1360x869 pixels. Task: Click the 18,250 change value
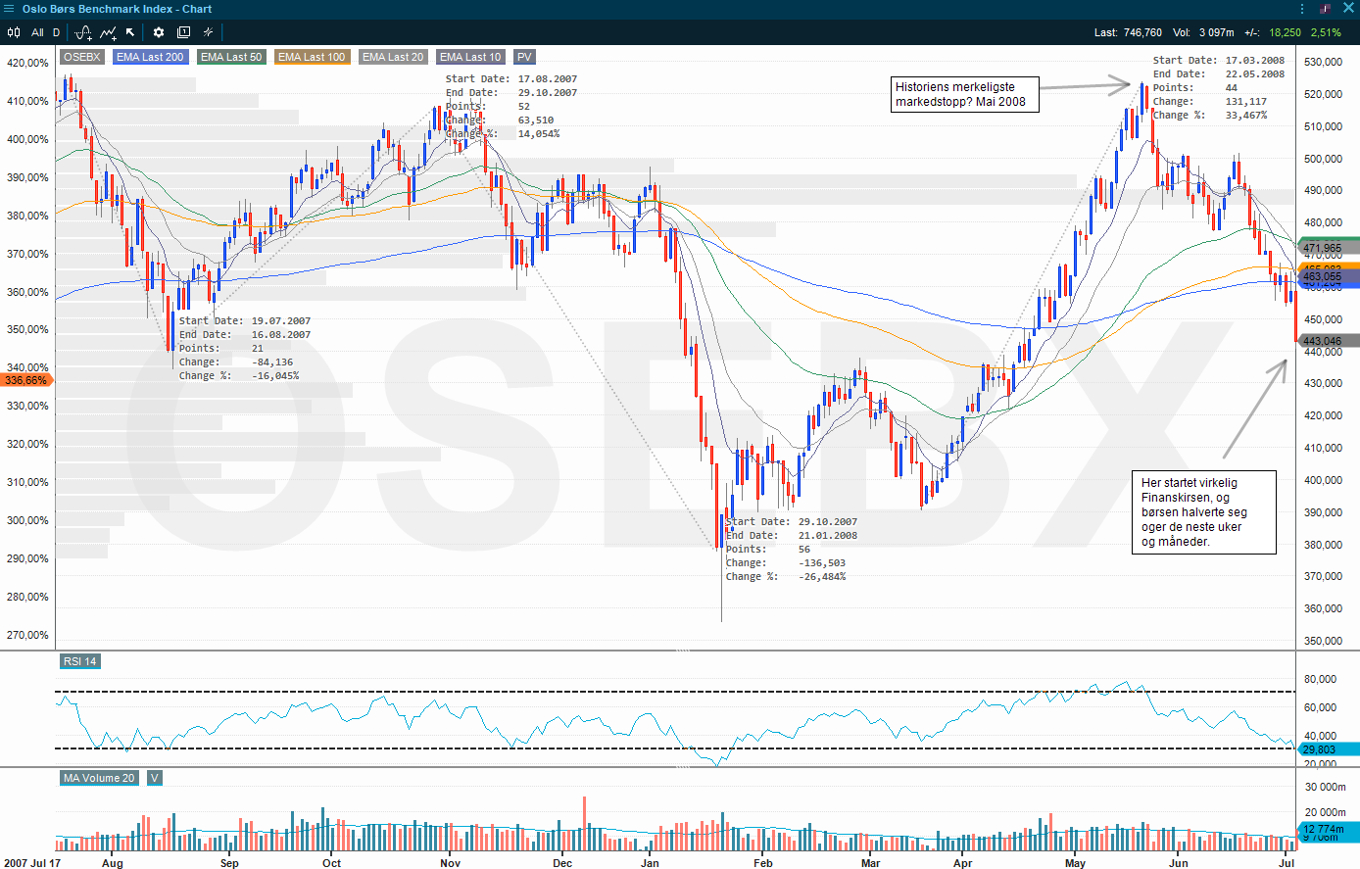(x=1286, y=32)
